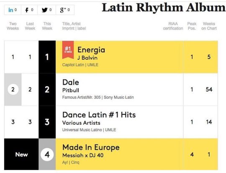Open J Balvin artist page
226x173 pixels.
click(87, 58)
